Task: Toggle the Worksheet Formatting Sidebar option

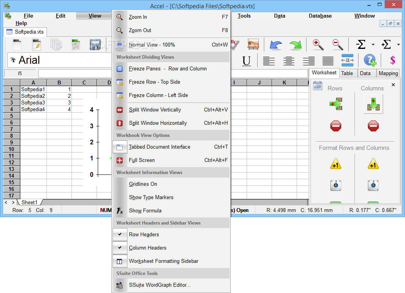Action: coord(171,261)
